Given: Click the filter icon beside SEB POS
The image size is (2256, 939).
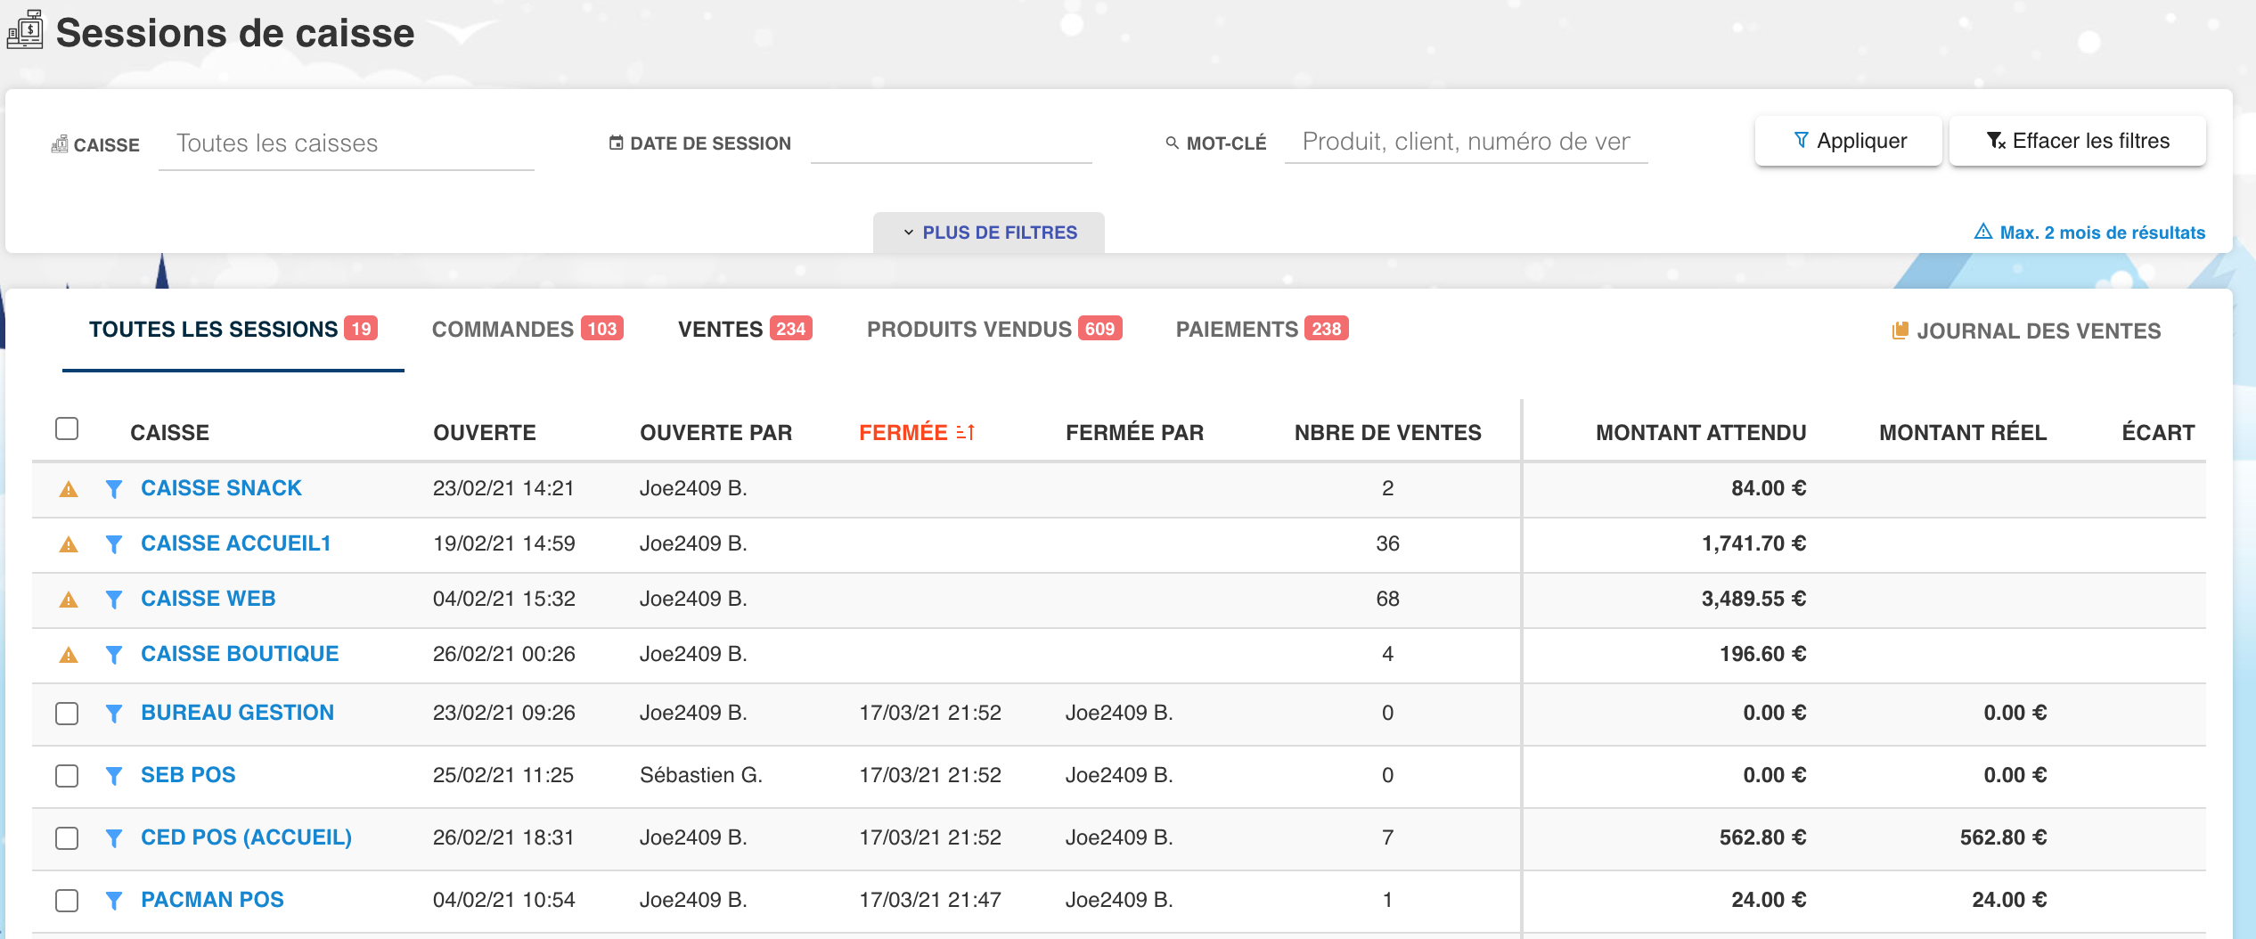Looking at the screenshot, I should tap(113, 776).
